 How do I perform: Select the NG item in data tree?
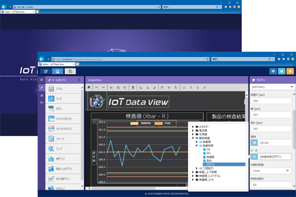pos(208,153)
